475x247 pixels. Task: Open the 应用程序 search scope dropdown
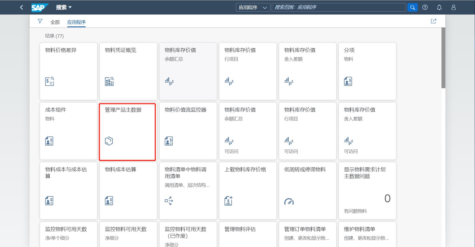pyautogui.click(x=253, y=7)
